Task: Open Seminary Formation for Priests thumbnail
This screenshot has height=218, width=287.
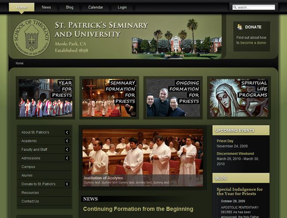Action: point(109,98)
